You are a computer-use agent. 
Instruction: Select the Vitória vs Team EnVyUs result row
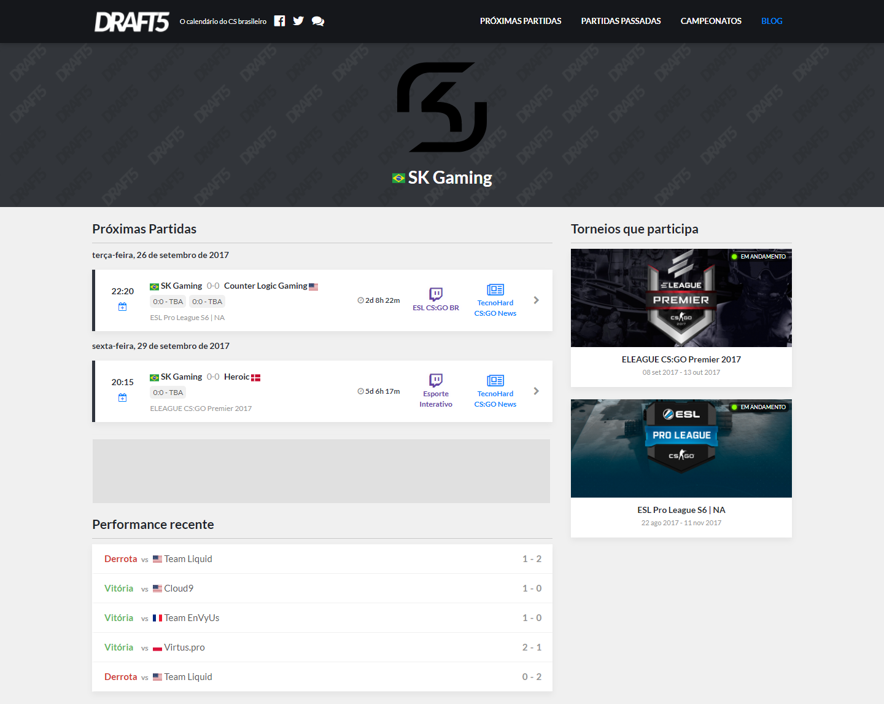(322, 618)
